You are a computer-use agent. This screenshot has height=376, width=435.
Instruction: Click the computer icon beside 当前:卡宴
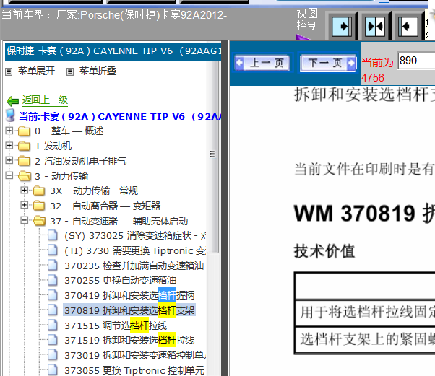point(11,115)
